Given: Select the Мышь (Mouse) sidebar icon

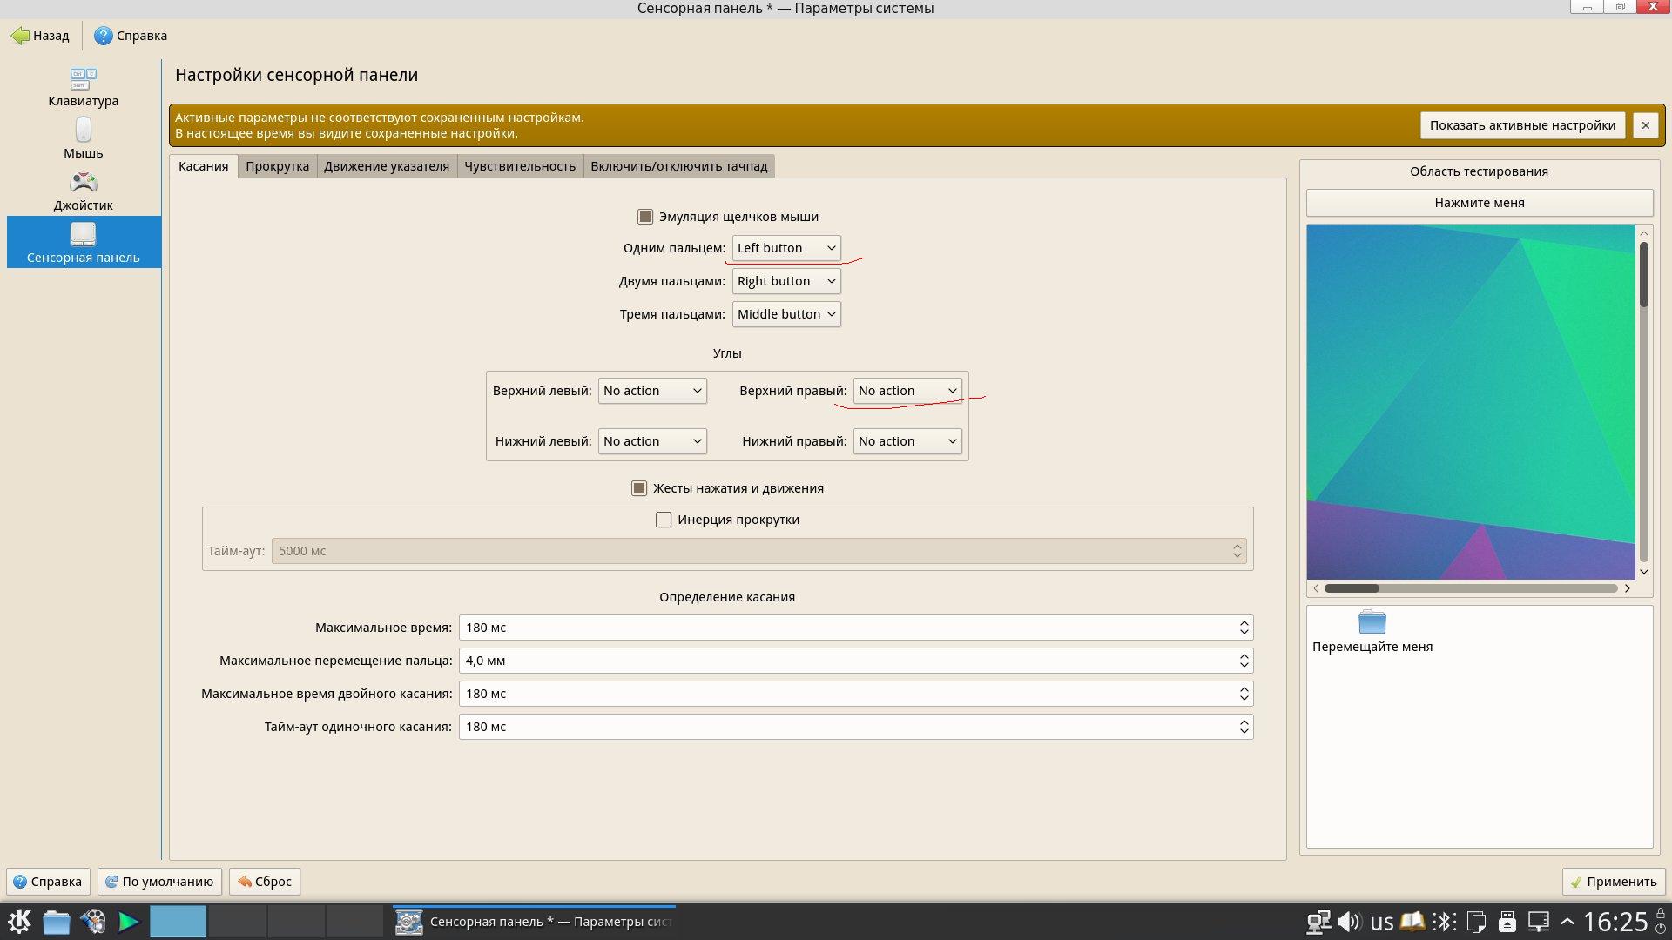Looking at the screenshot, I should tap(83, 131).
